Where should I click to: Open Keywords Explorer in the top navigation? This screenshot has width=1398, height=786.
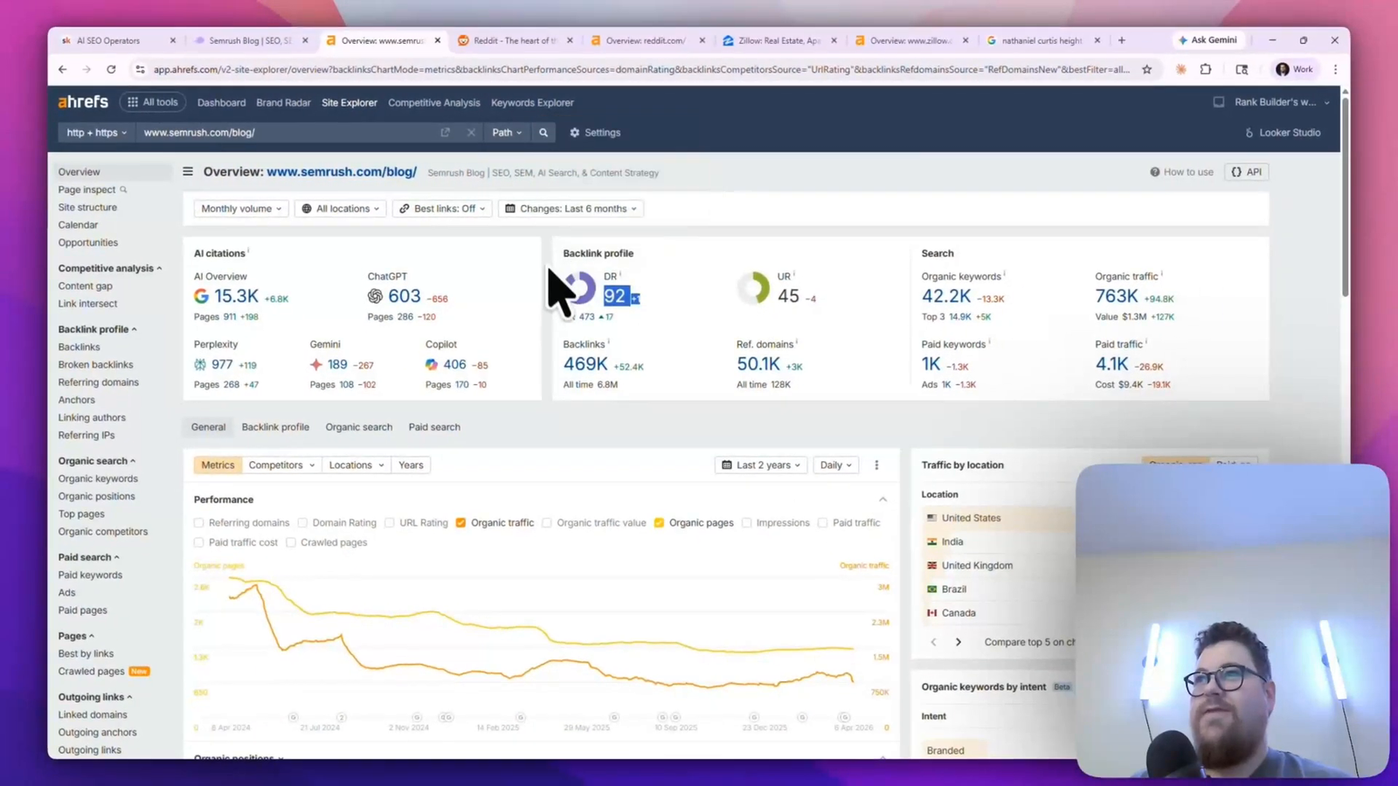pos(532,102)
